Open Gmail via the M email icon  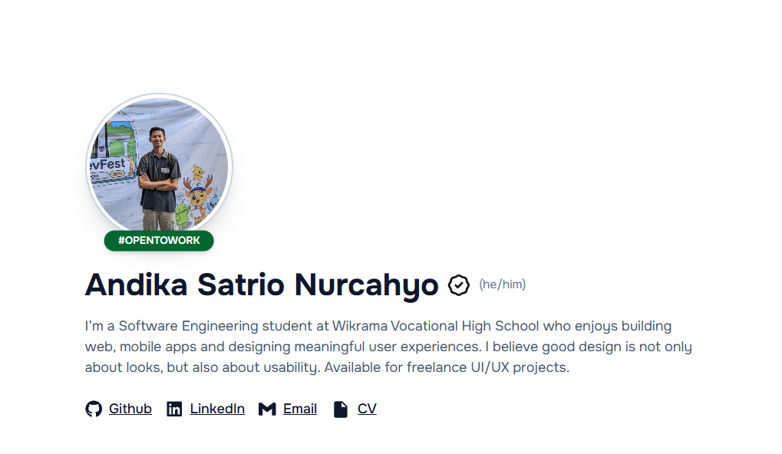pos(266,408)
